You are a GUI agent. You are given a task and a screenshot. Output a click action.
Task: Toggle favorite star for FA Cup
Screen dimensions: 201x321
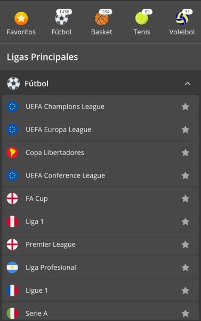[x=186, y=198]
